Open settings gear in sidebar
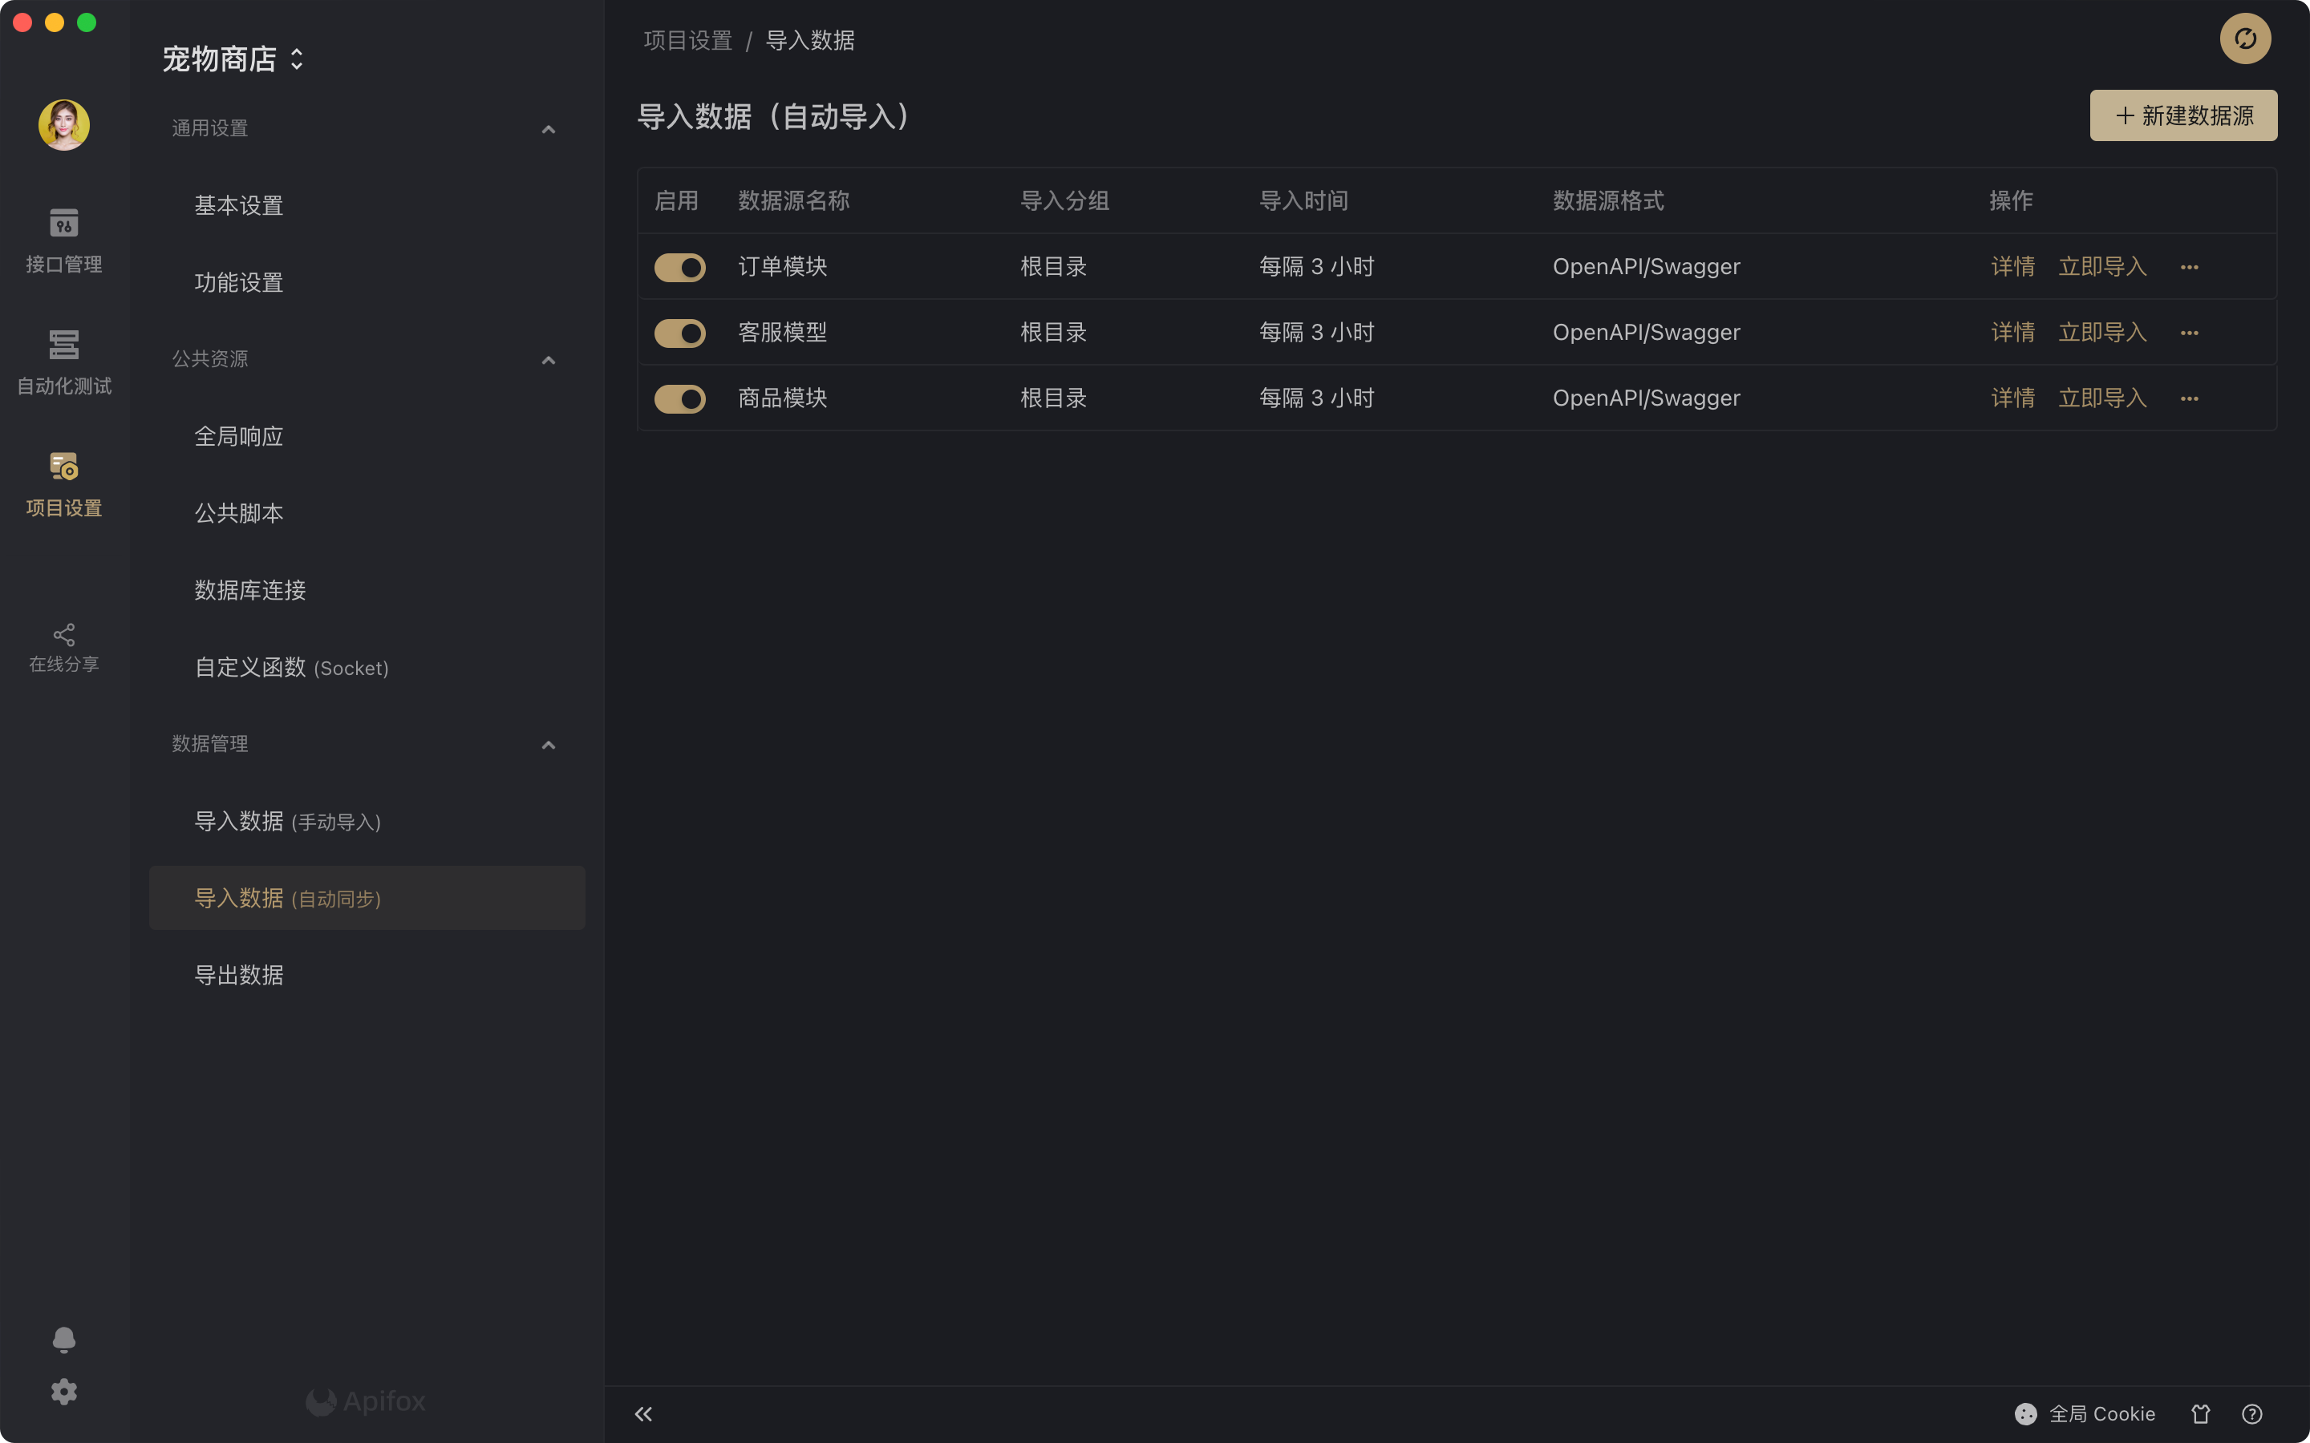Screen dimensions: 2310x1443 tap(64, 1392)
